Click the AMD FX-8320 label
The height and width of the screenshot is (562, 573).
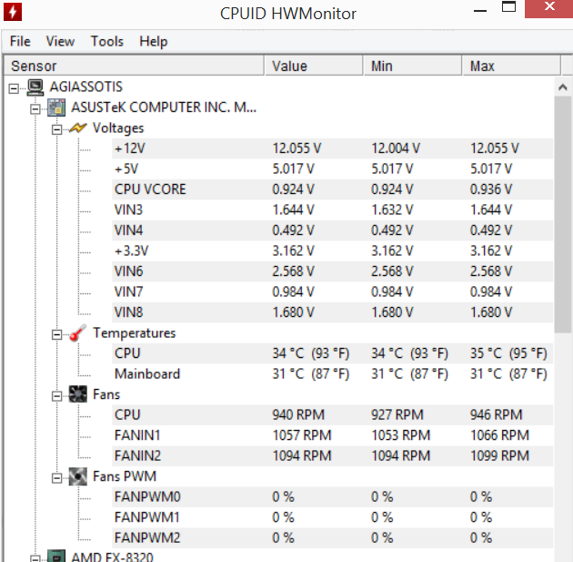112,557
